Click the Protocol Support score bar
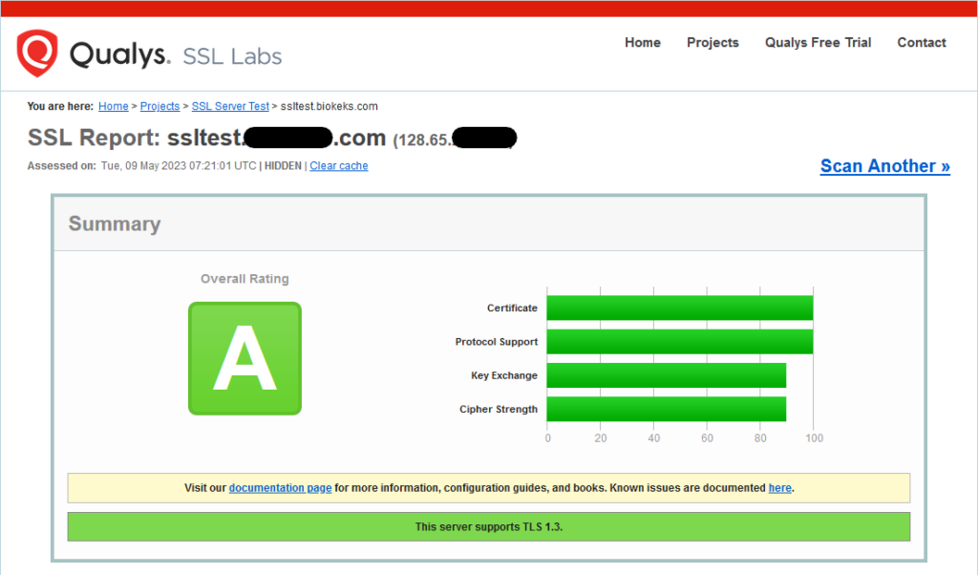This screenshot has height=575, width=978. [x=679, y=342]
